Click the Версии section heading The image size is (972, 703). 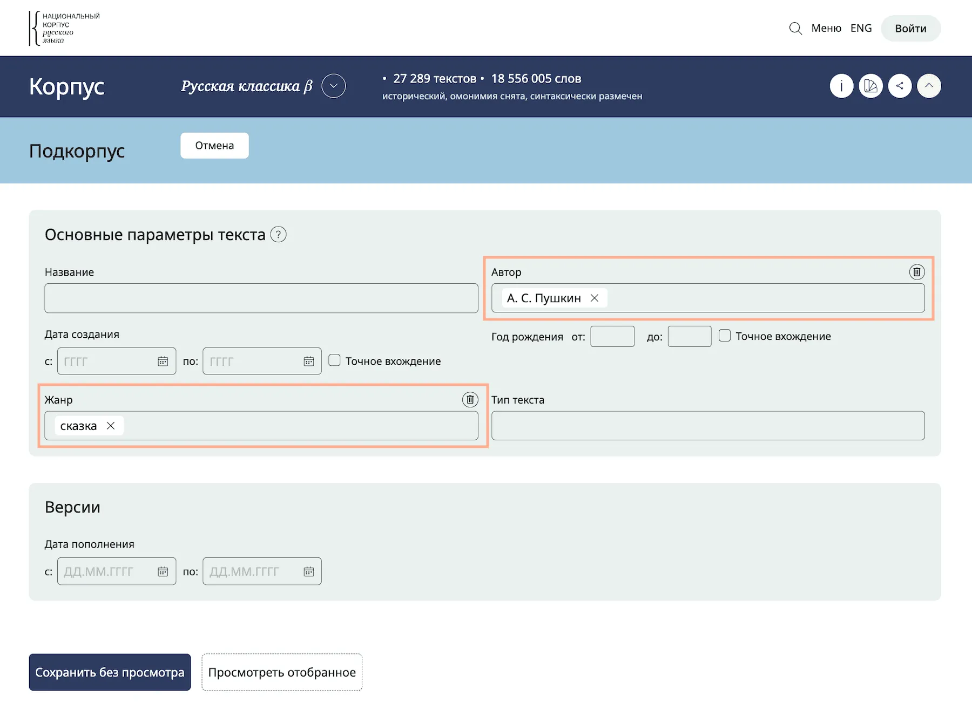72,507
